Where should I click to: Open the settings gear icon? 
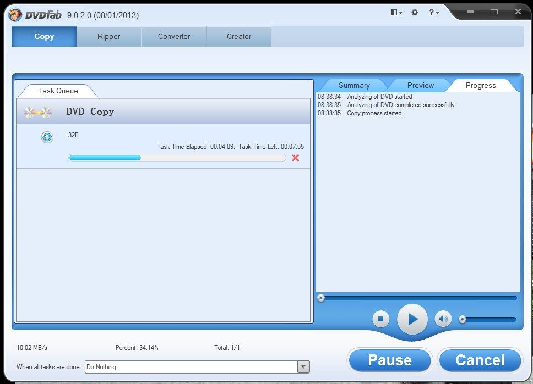pos(415,13)
